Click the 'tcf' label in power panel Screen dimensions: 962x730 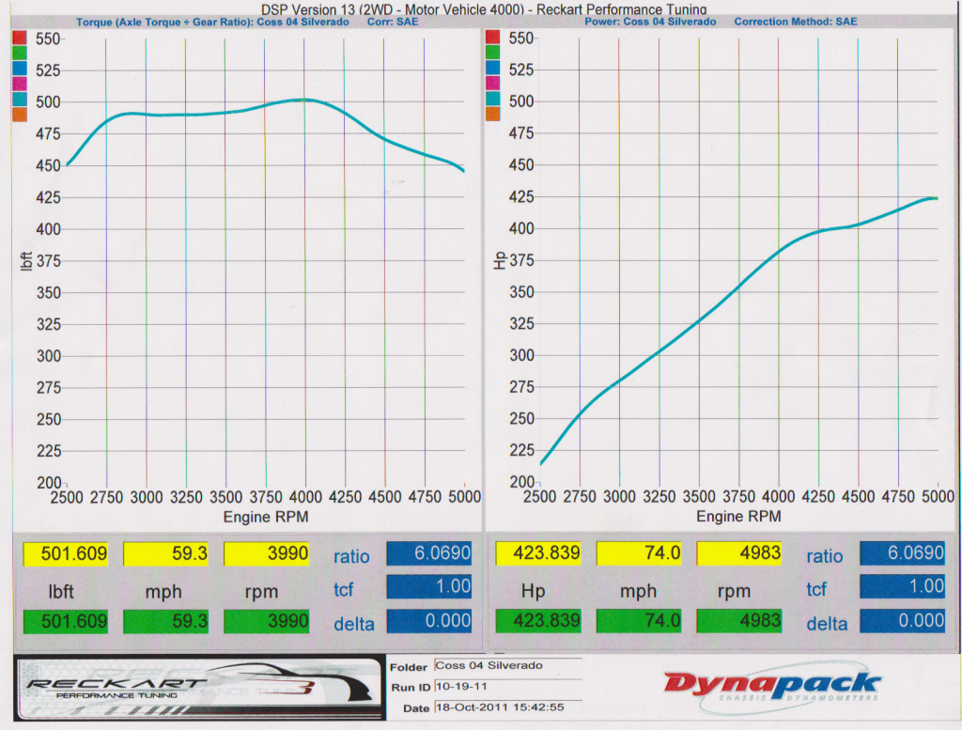[816, 589]
